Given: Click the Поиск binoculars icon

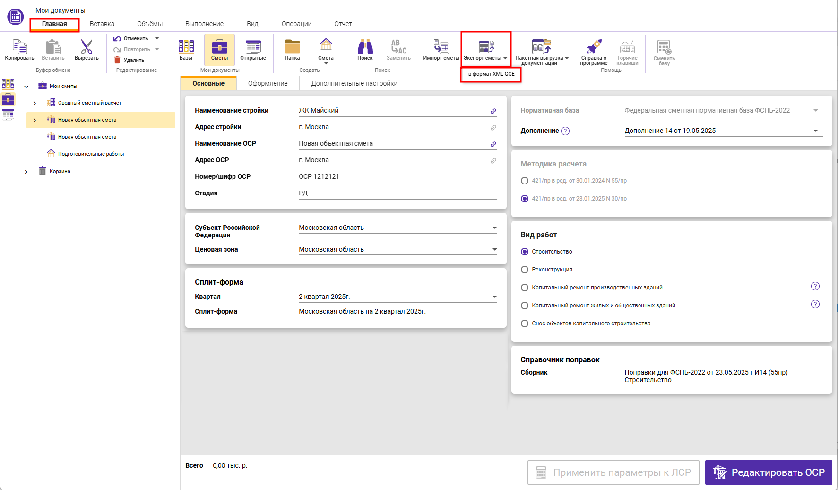Looking at the screenshot, I should 365,47.
